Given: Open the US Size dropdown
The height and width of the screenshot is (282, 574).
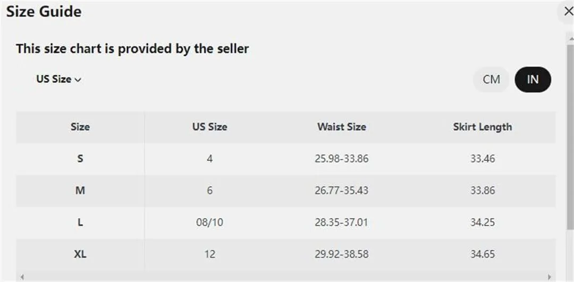Looking at the screenshot, I should pyautogui.click(x=58, y=79).
